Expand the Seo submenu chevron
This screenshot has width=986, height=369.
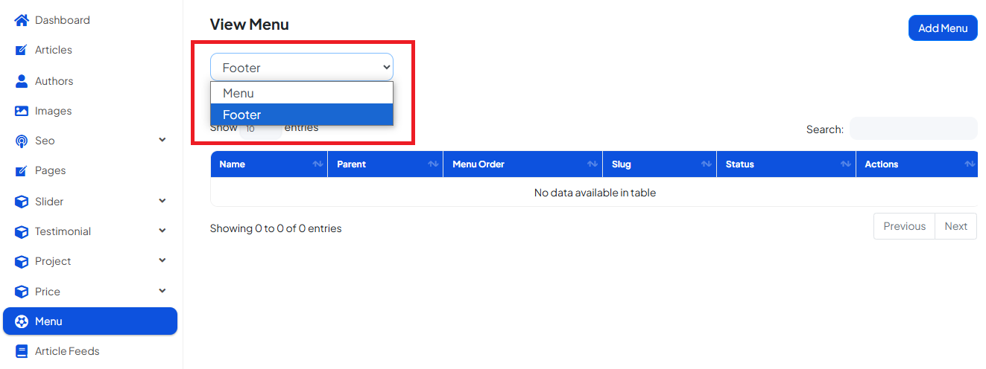point(162,140)
